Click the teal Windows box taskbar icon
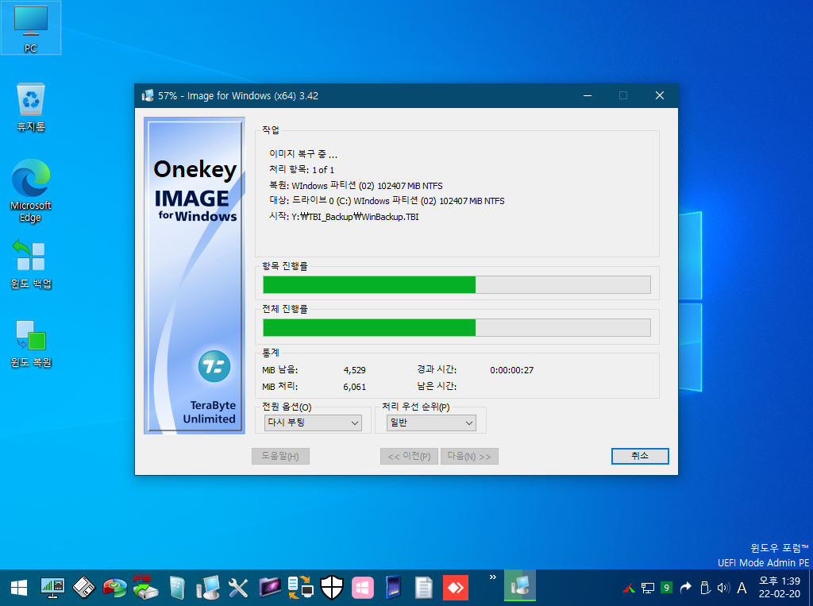The image size is (813, 606). [x=177, y=588]
